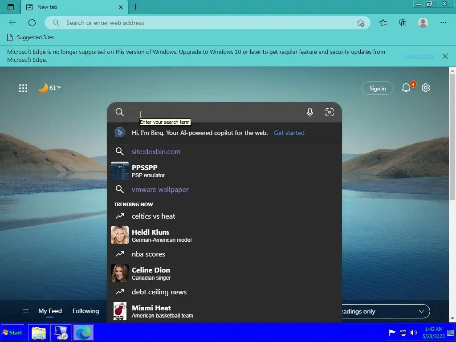Select trending debt ceiling news

(x=224, y=292)
